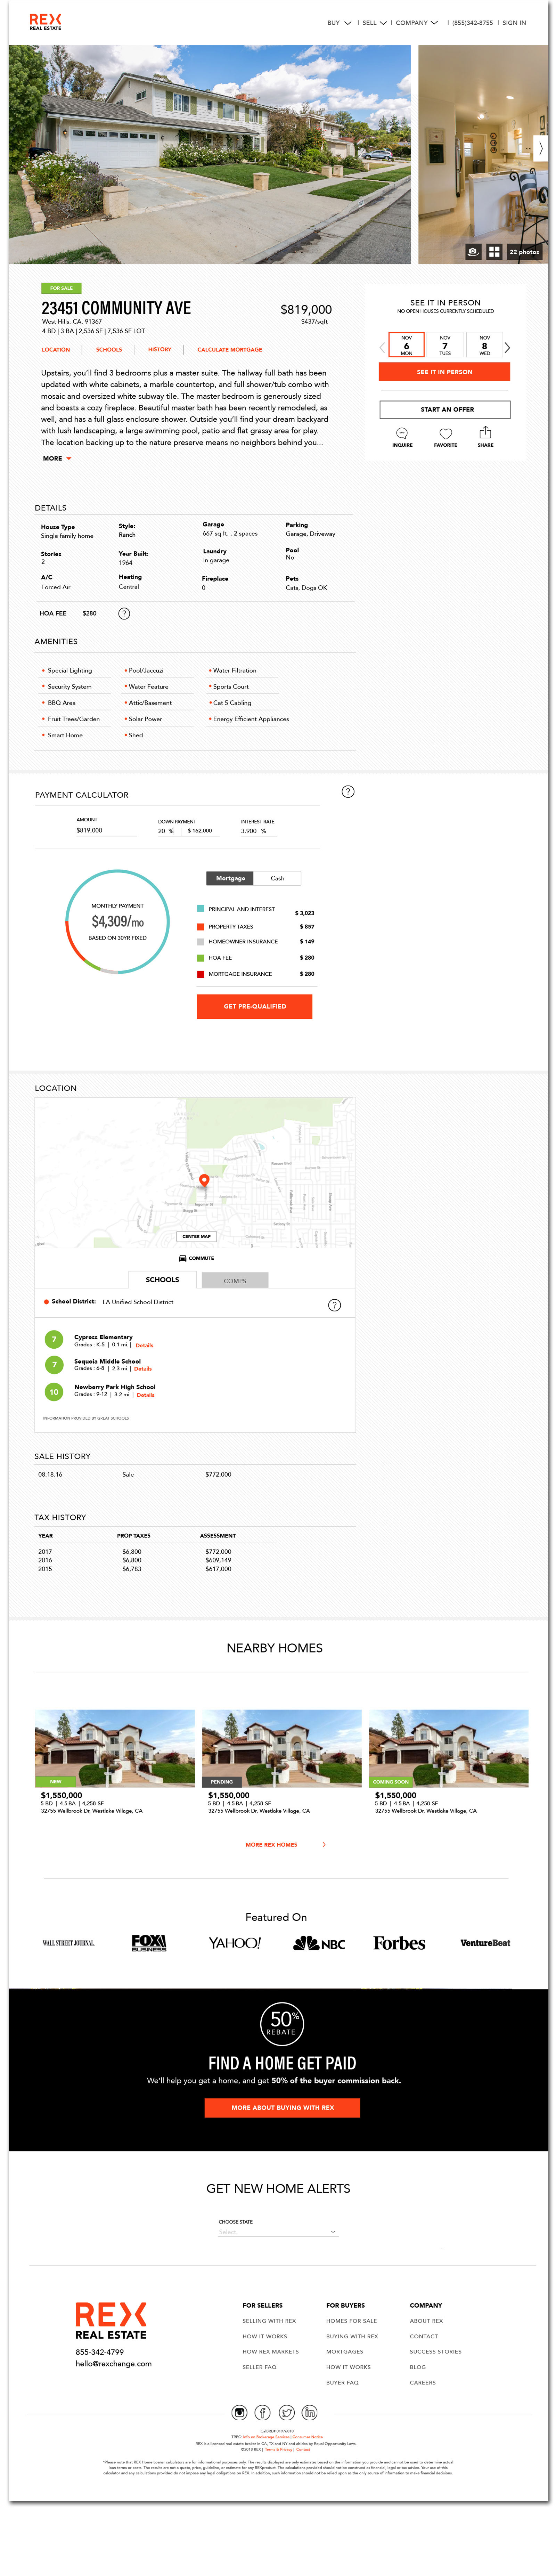Click the footer REX Real Estate logo

point(111,2320)
